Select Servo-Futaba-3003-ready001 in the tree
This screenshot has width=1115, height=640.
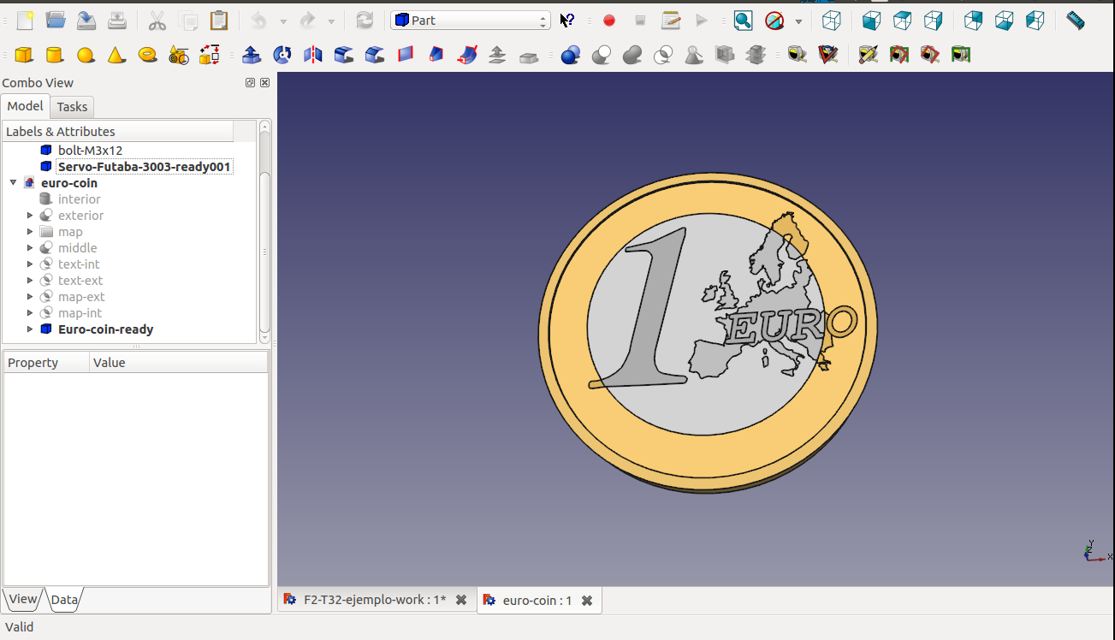click(x=144, y=167)
